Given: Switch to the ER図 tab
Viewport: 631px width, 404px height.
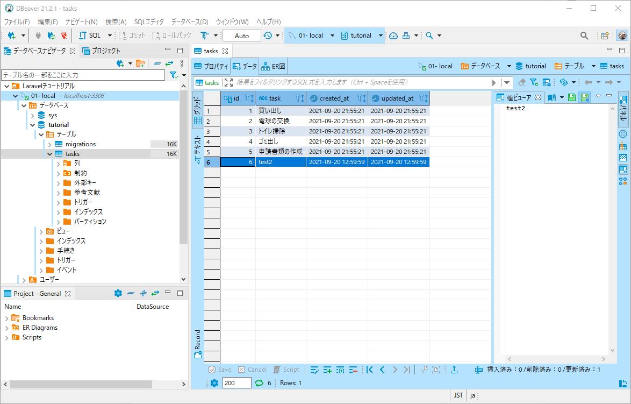Looking at the screenshot, I should click(274, 67).
